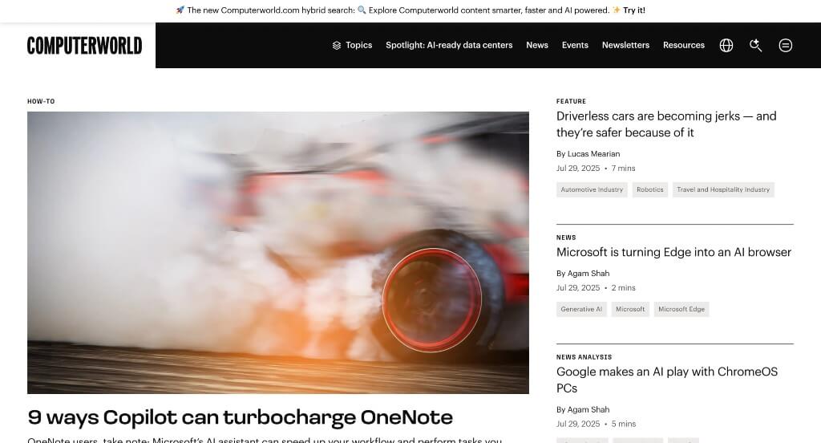Open the Topics menu
The height and width of the screenshot is (443, 821).
(353, 45)
